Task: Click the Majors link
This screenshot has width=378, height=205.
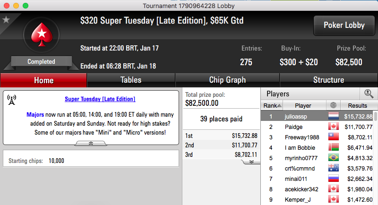Action: [x=35, y=114]
